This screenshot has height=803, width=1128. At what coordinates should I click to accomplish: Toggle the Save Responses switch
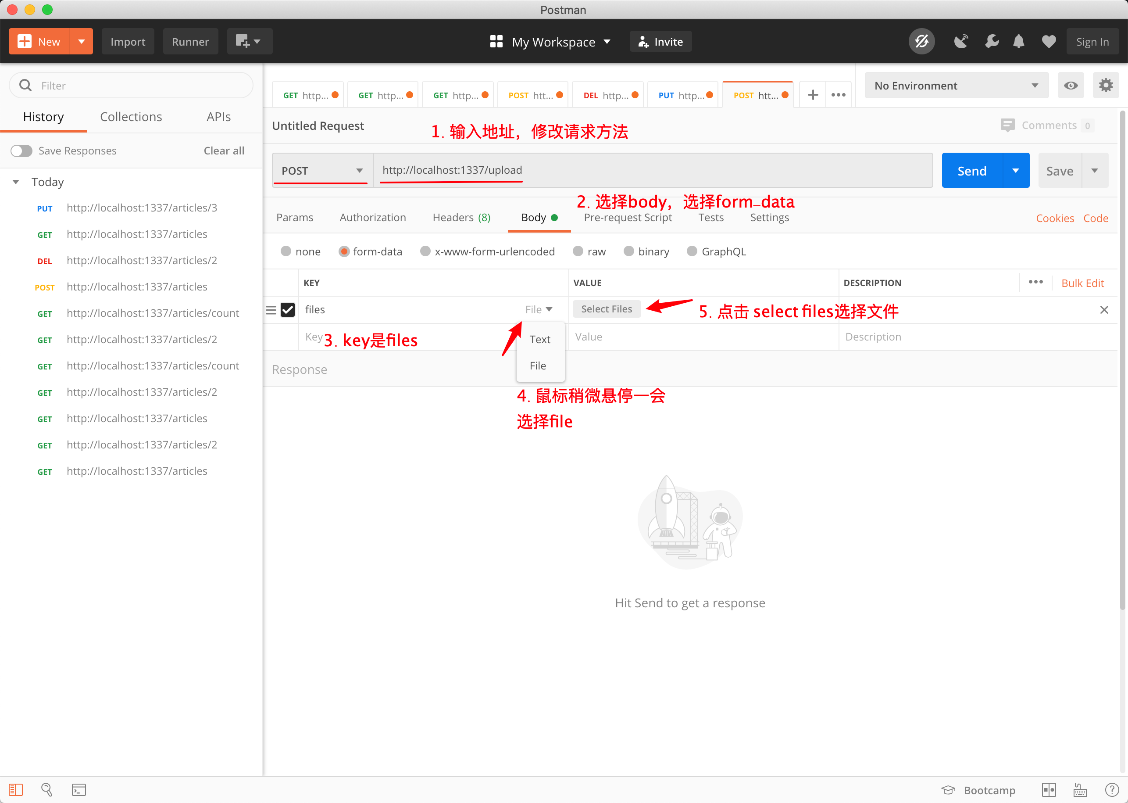coord(21,151)
